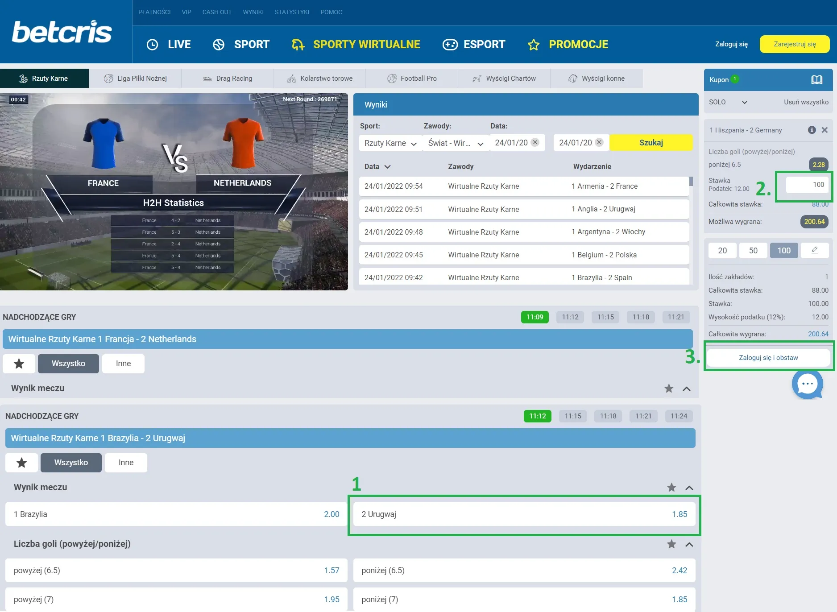Click the ESPORT gamepad icon

pyautogui.click(x=450, y=45)
